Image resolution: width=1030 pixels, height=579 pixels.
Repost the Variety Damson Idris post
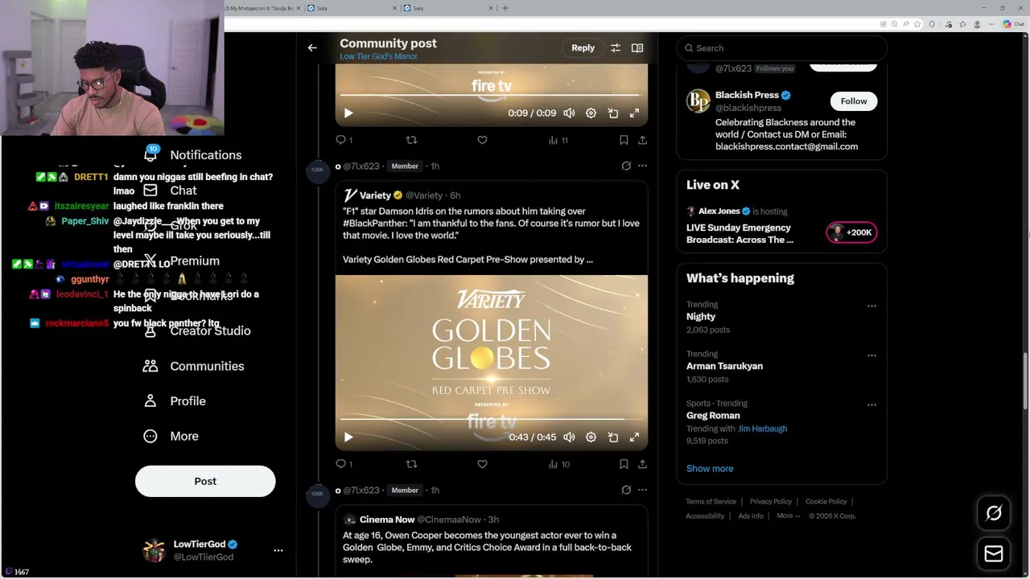pyautogui.click(x=411, y=464)
